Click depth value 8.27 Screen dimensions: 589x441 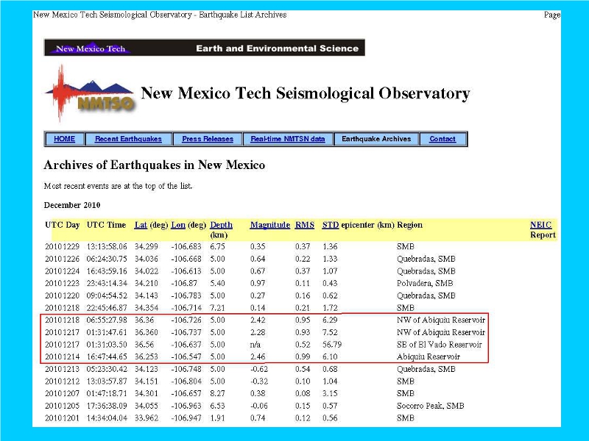tap(217, 394)
